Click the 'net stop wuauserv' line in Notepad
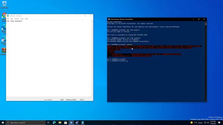Viewport: 223px width, 125px height. coord(14,21)
